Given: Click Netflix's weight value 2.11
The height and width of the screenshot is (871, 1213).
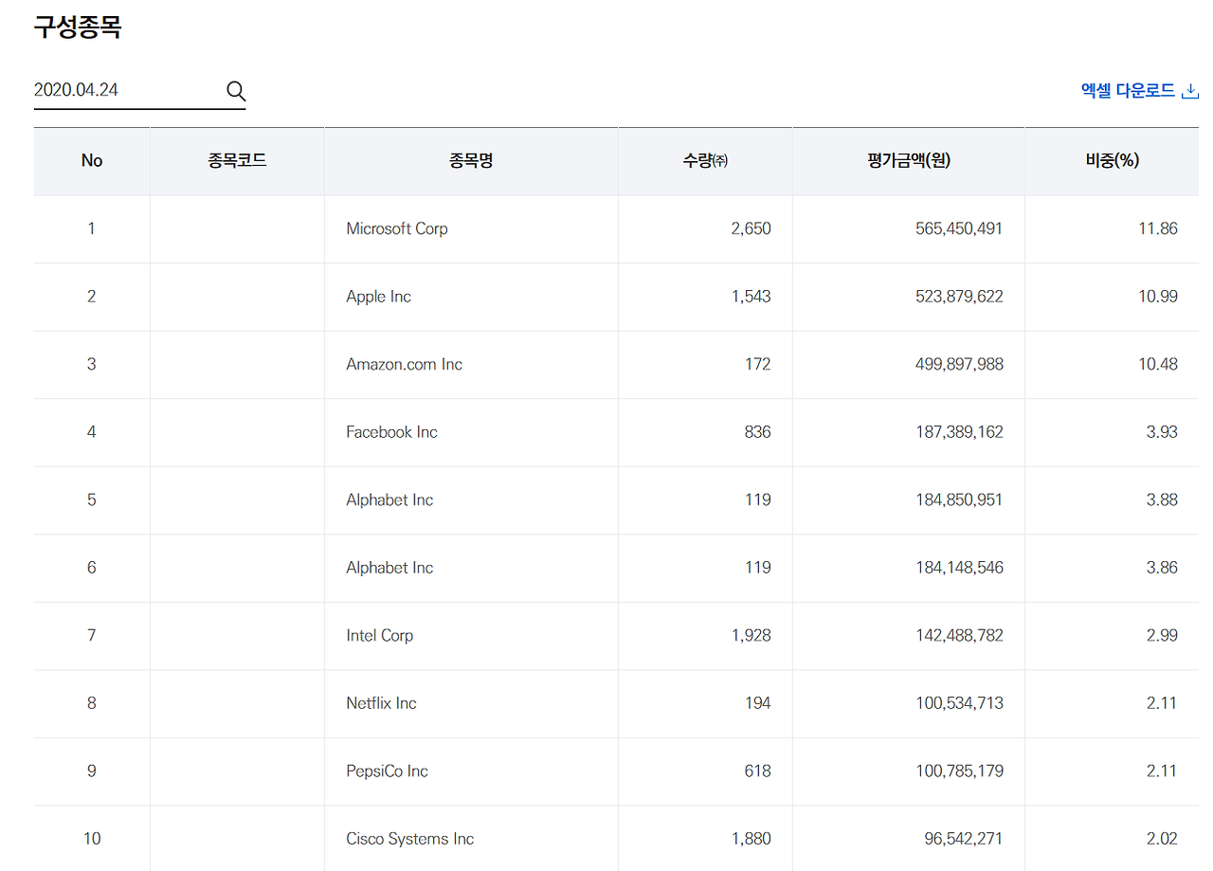Looking at the screenshot, I should (1162, 703).
